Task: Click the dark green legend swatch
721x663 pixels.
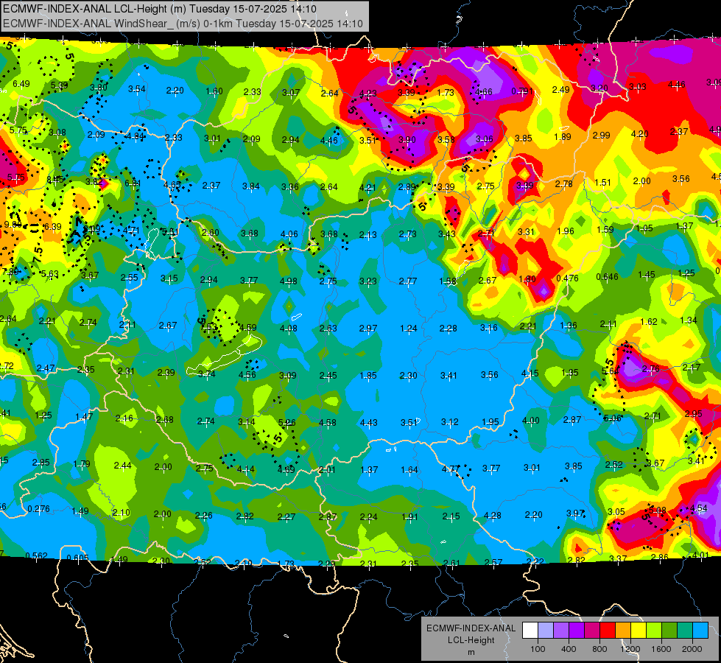Action: click(x=669, y=631)
